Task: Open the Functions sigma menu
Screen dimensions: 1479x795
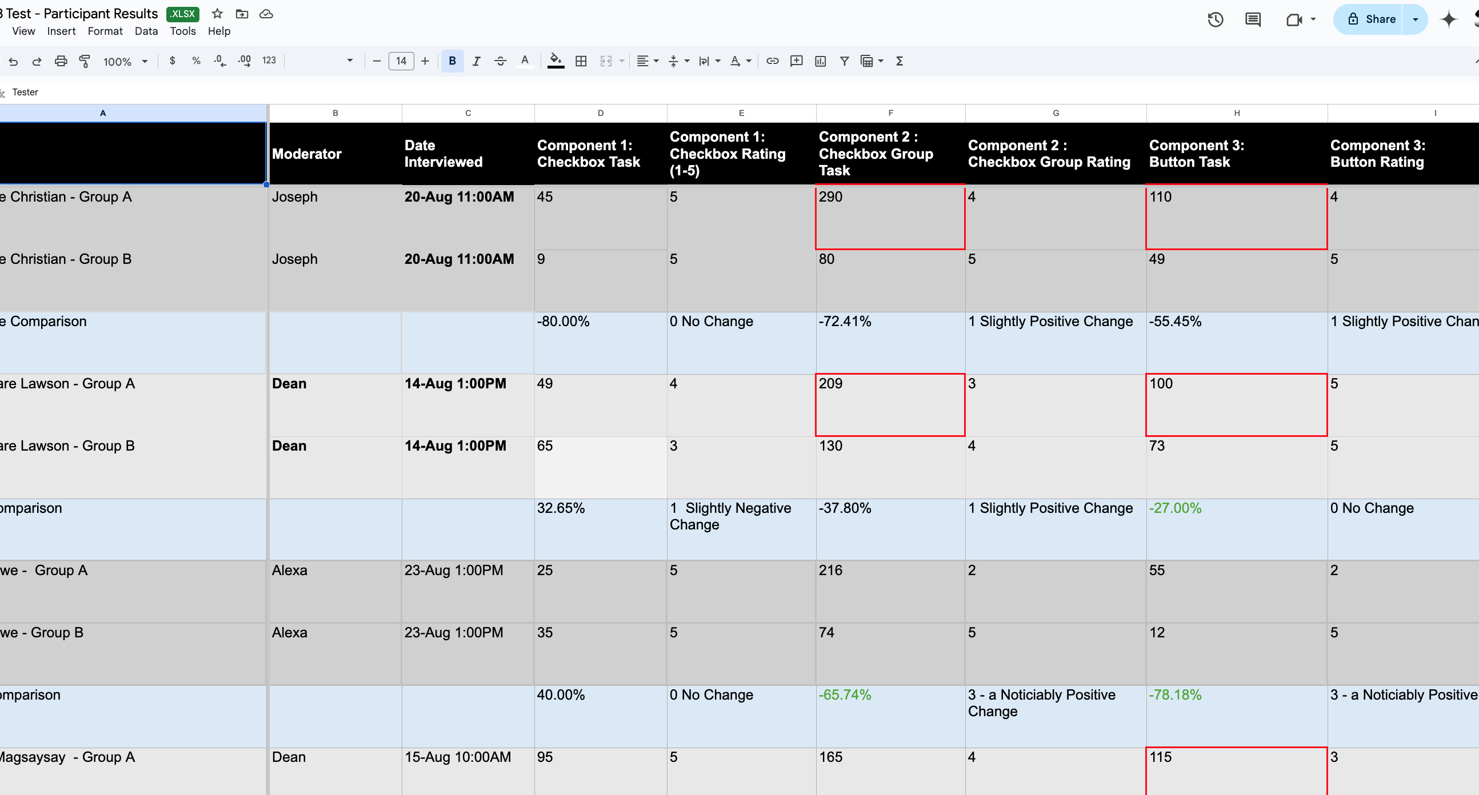Action: [x=900, y=61]
